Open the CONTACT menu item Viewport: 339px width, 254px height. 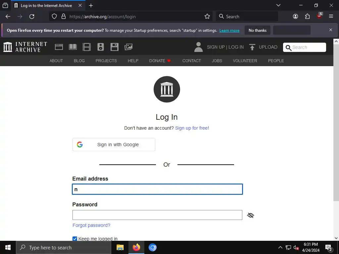click(x=192, y=61)
